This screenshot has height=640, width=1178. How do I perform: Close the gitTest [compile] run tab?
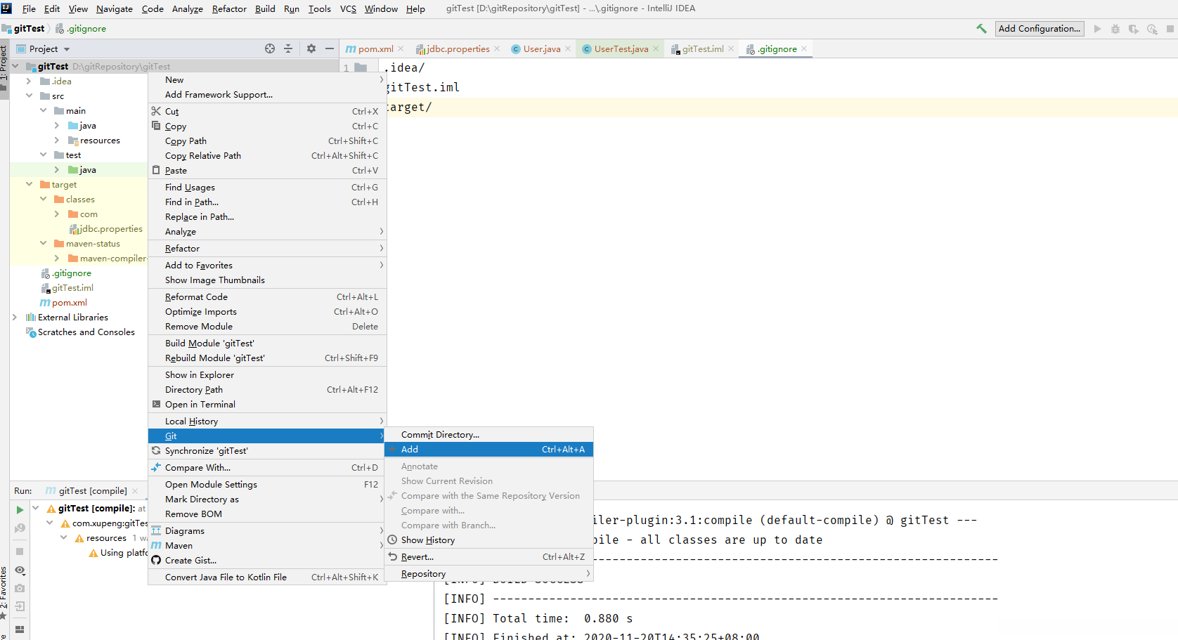(135, 491)
